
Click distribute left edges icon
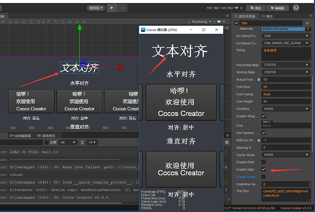click(70, 22)
